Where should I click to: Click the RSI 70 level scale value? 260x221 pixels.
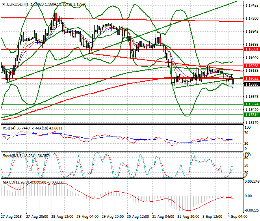pos(246,133)
